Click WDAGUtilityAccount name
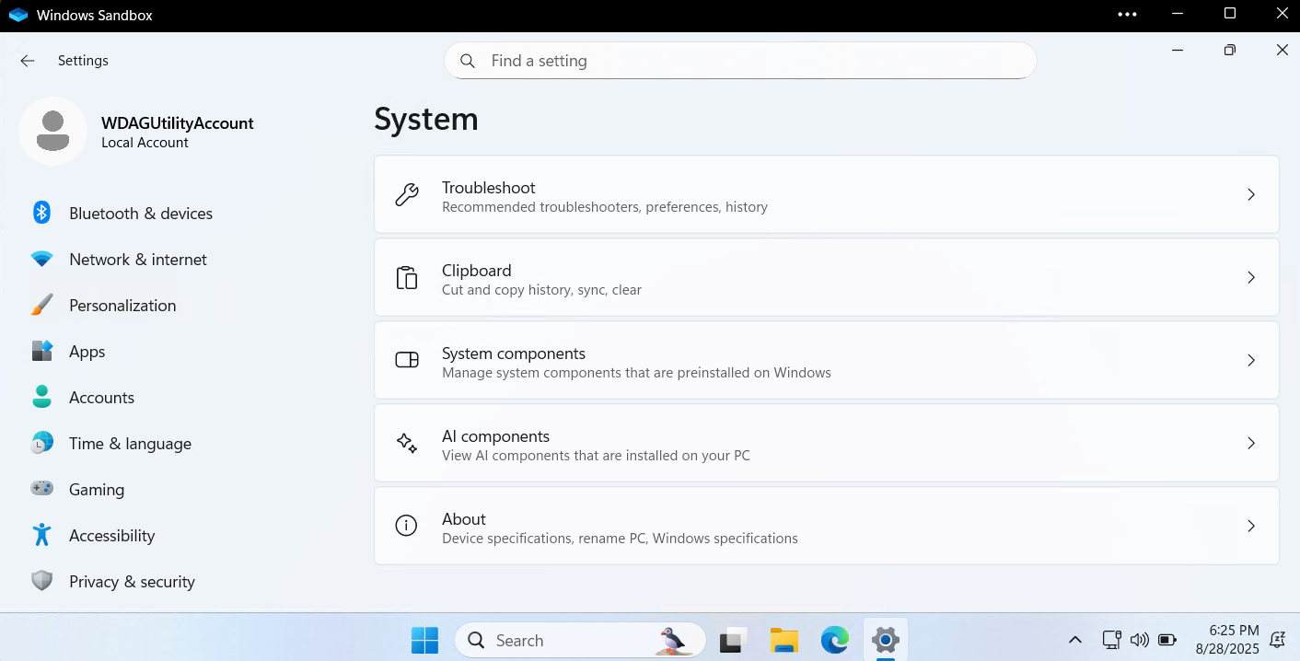 coord(177,122)
